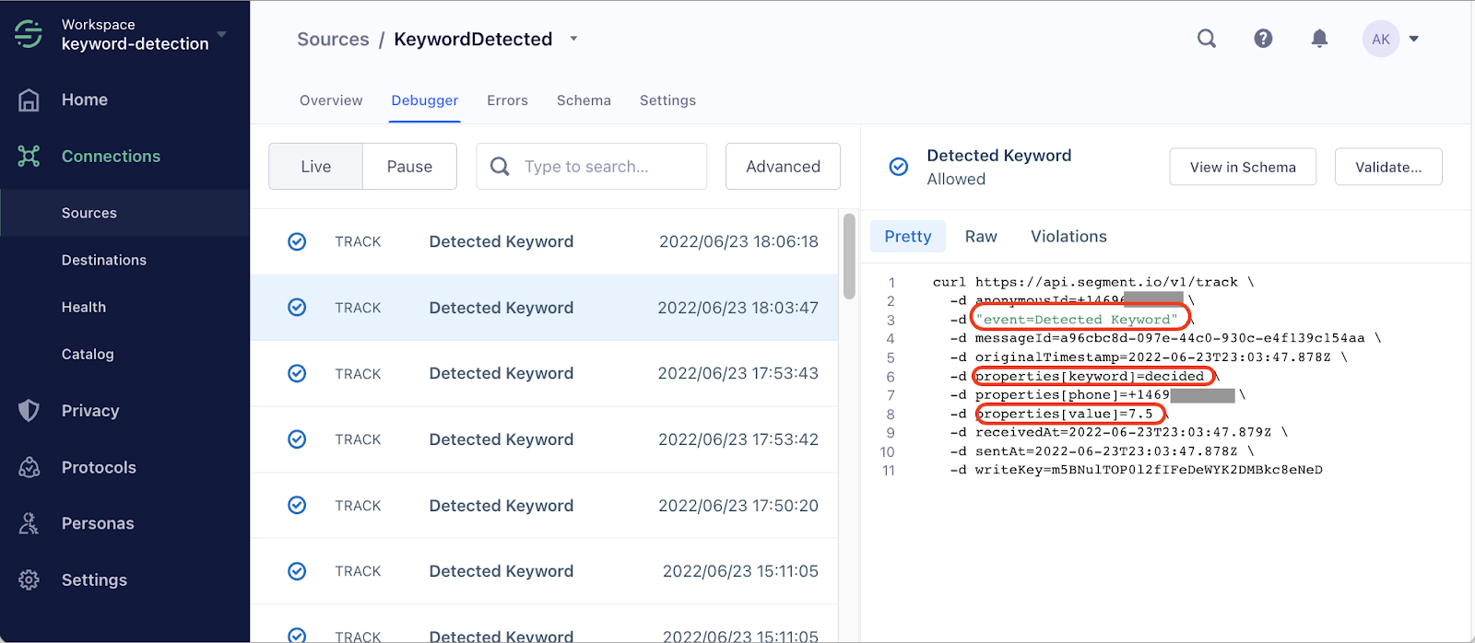Switch to the source Settings tab
Viewport: 1475px width, 643px height.
(667, 100)
